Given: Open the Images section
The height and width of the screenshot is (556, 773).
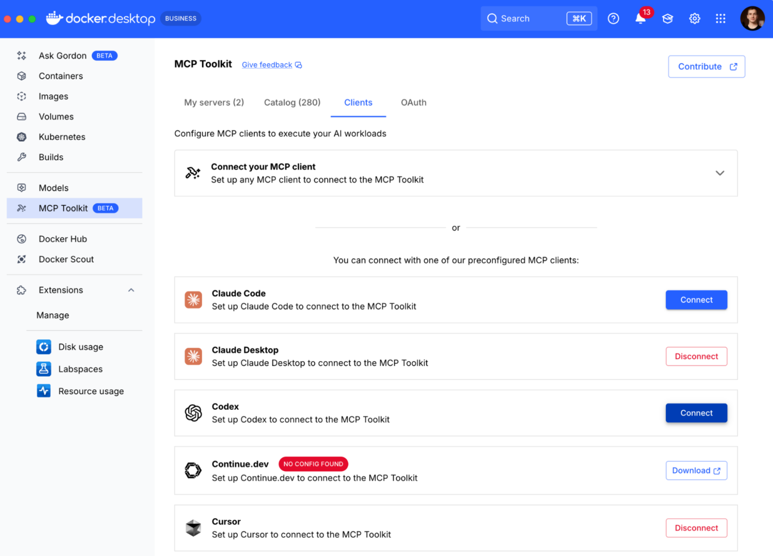Looking at the screenshot, I should pos(53,96).
